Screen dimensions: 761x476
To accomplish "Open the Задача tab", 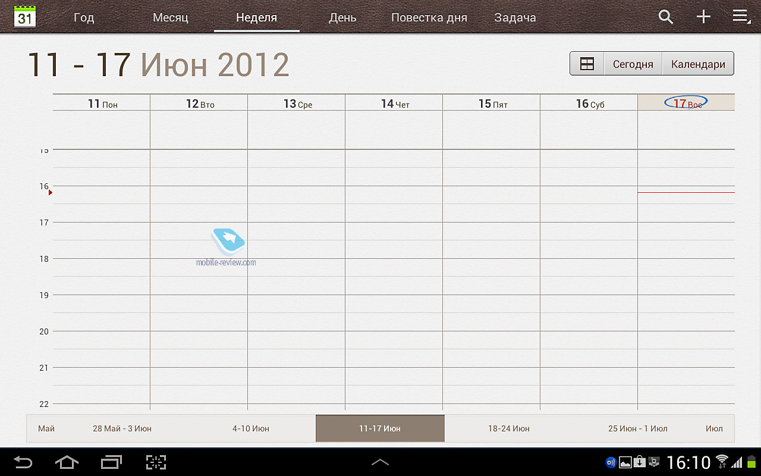I will [x=515, y=18].
